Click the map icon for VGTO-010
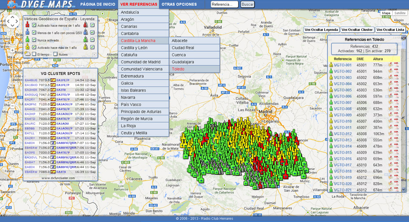409x222 pixels. click(390, 121)
